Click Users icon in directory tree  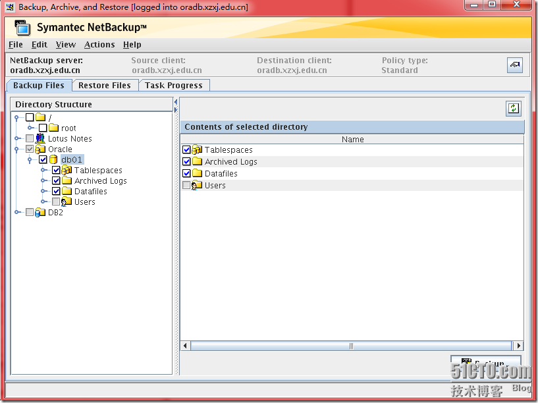[67, 201]
